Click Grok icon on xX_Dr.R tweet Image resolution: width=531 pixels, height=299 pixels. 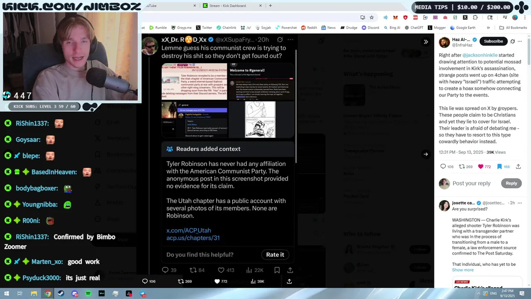click(280, 39)
